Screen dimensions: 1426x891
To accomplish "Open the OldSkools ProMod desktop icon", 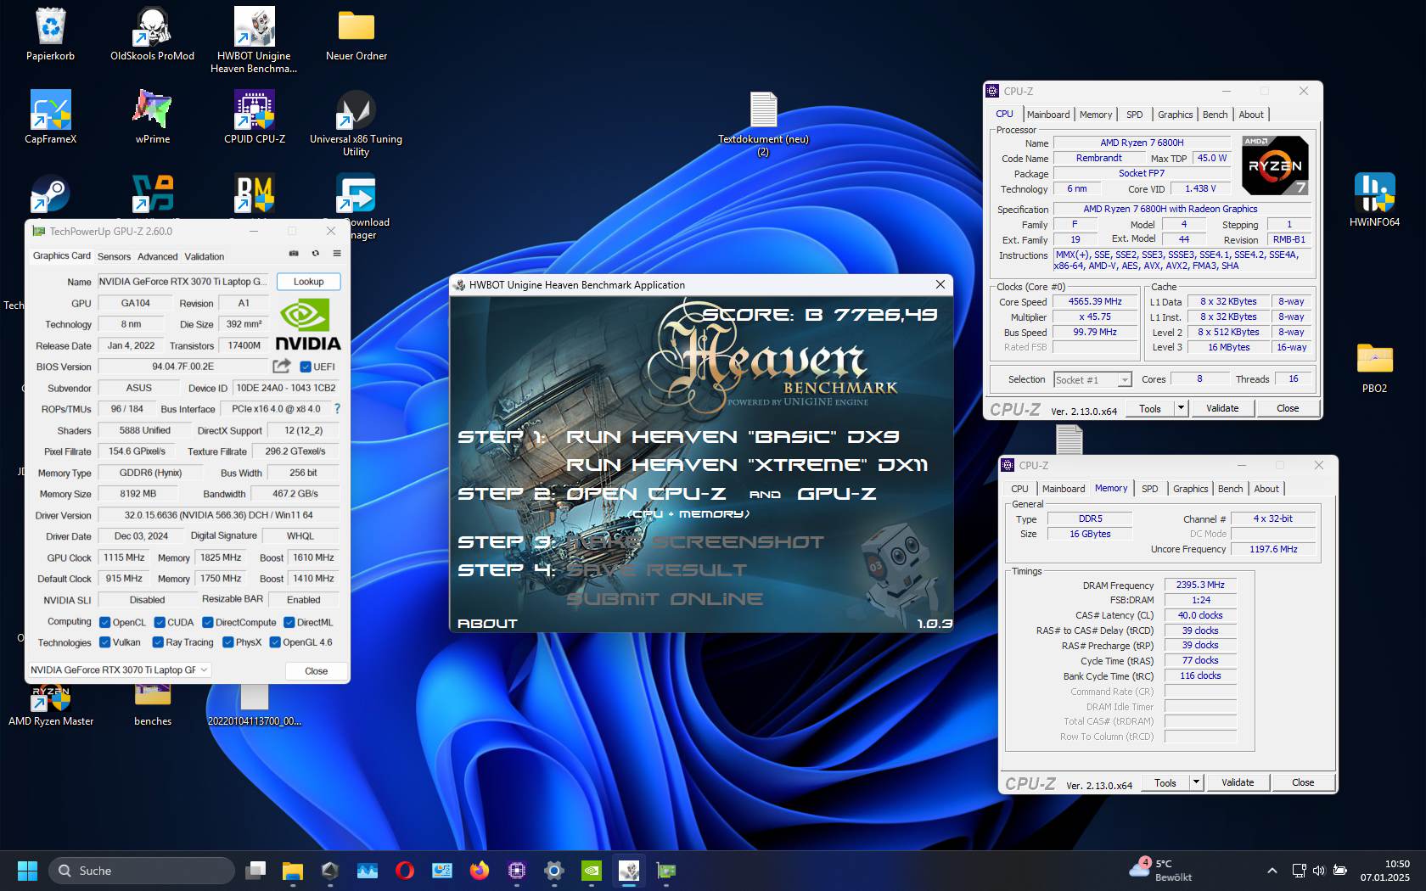I will click(153, 34).
